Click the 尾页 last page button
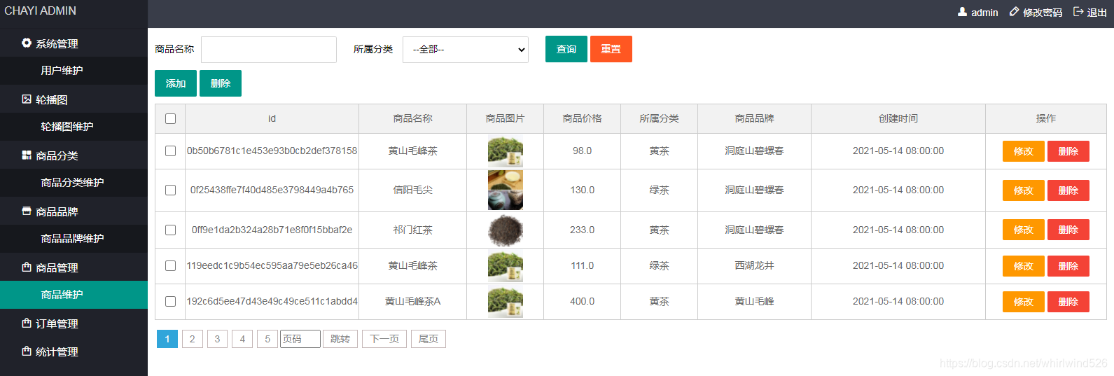Image resolution: width=1114 pixels, height=376 pixels. 429,339
